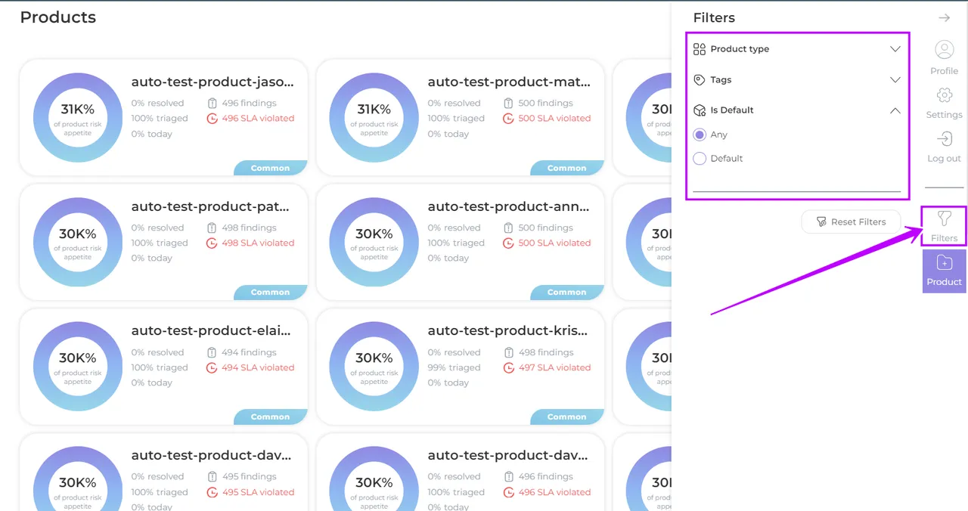Expand the Product type filter chevron
This screenshot has height=511, width=968.
point(895,49)
